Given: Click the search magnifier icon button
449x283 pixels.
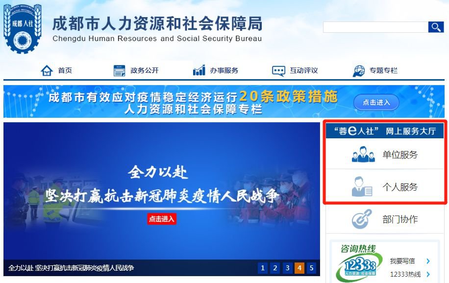Looking at the screenshot, I should pos(436,27).
